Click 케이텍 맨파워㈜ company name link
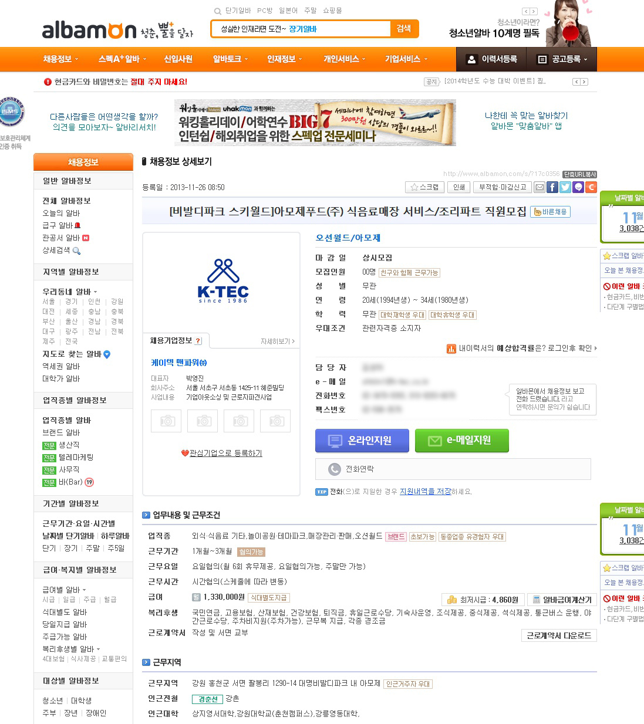The image size is (644, 724). pos(179,363)
